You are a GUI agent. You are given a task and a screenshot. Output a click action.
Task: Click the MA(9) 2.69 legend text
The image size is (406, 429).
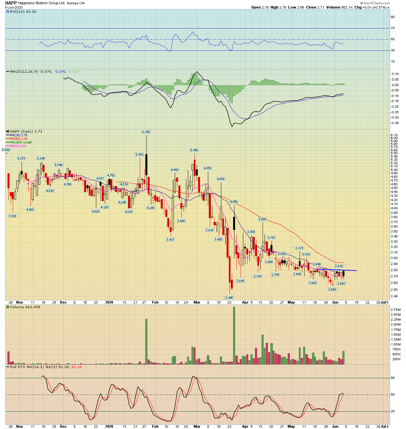(18, 146)
